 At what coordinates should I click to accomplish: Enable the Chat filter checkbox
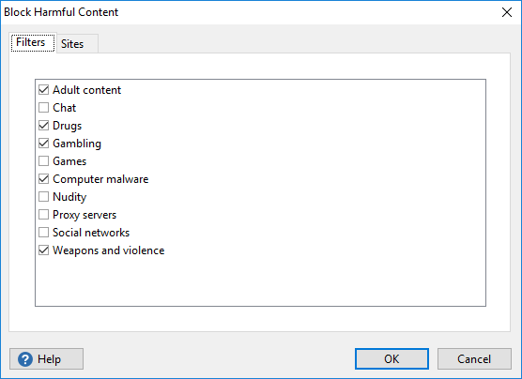point(43,108)
